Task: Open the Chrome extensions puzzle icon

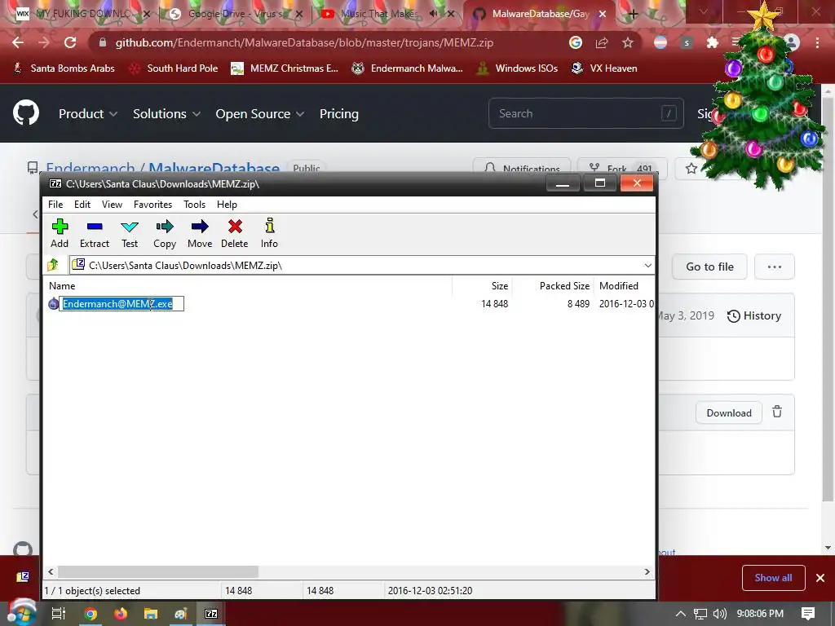Action: [712, 42]
